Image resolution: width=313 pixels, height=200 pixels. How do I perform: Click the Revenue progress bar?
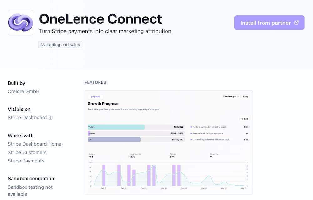(x=136, y=133)
